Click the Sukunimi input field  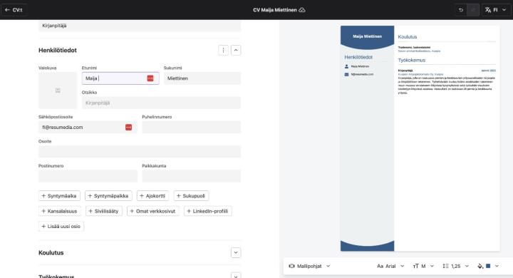[x=202, y=78]
